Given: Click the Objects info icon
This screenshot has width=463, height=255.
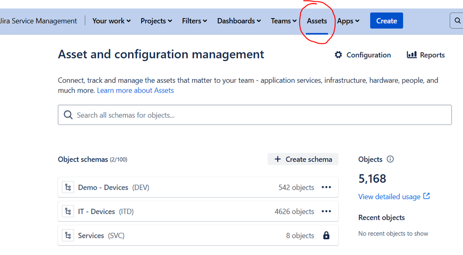Looking at the screenshot, I should (x=390, y=159).
